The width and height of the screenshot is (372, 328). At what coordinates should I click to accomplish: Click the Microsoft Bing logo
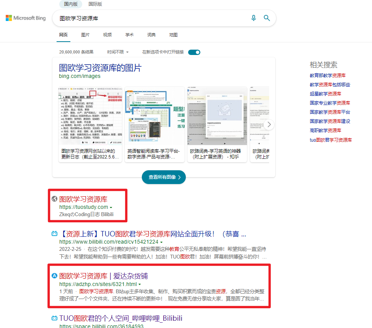(26, 18)
